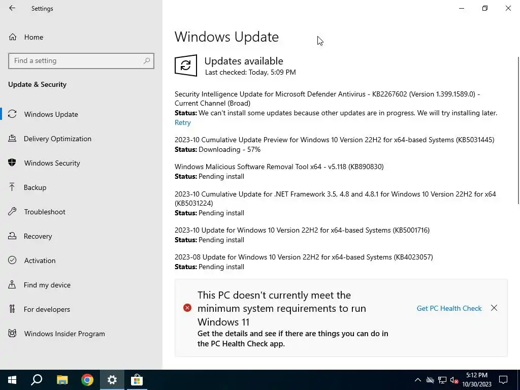Click the Downloading - 57% status text
The width and height of the screenshot is (520, 390).
pyautogui.click(x=230, y=150)
